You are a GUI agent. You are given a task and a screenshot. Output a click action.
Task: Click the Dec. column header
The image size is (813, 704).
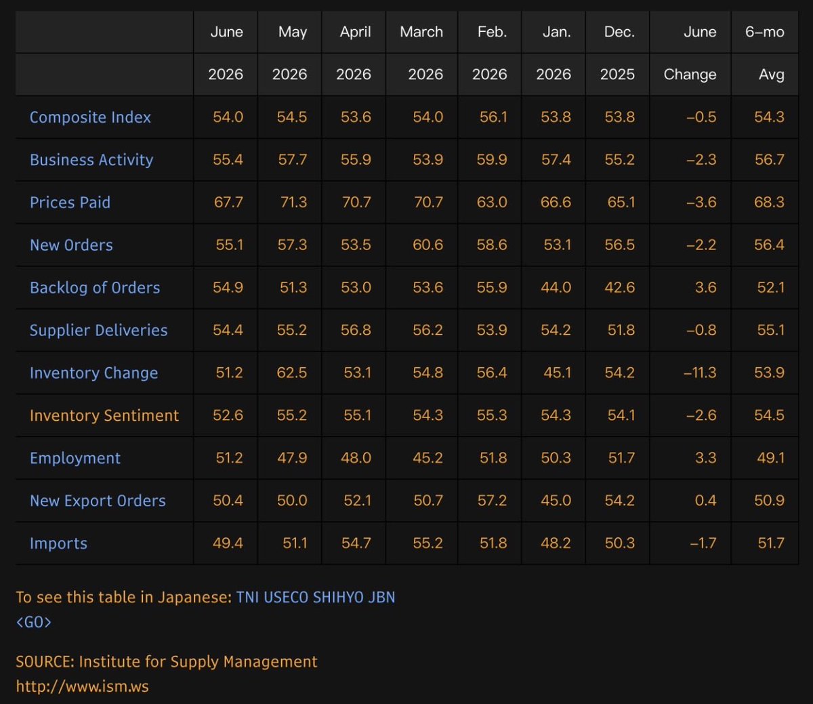(619, 32)
